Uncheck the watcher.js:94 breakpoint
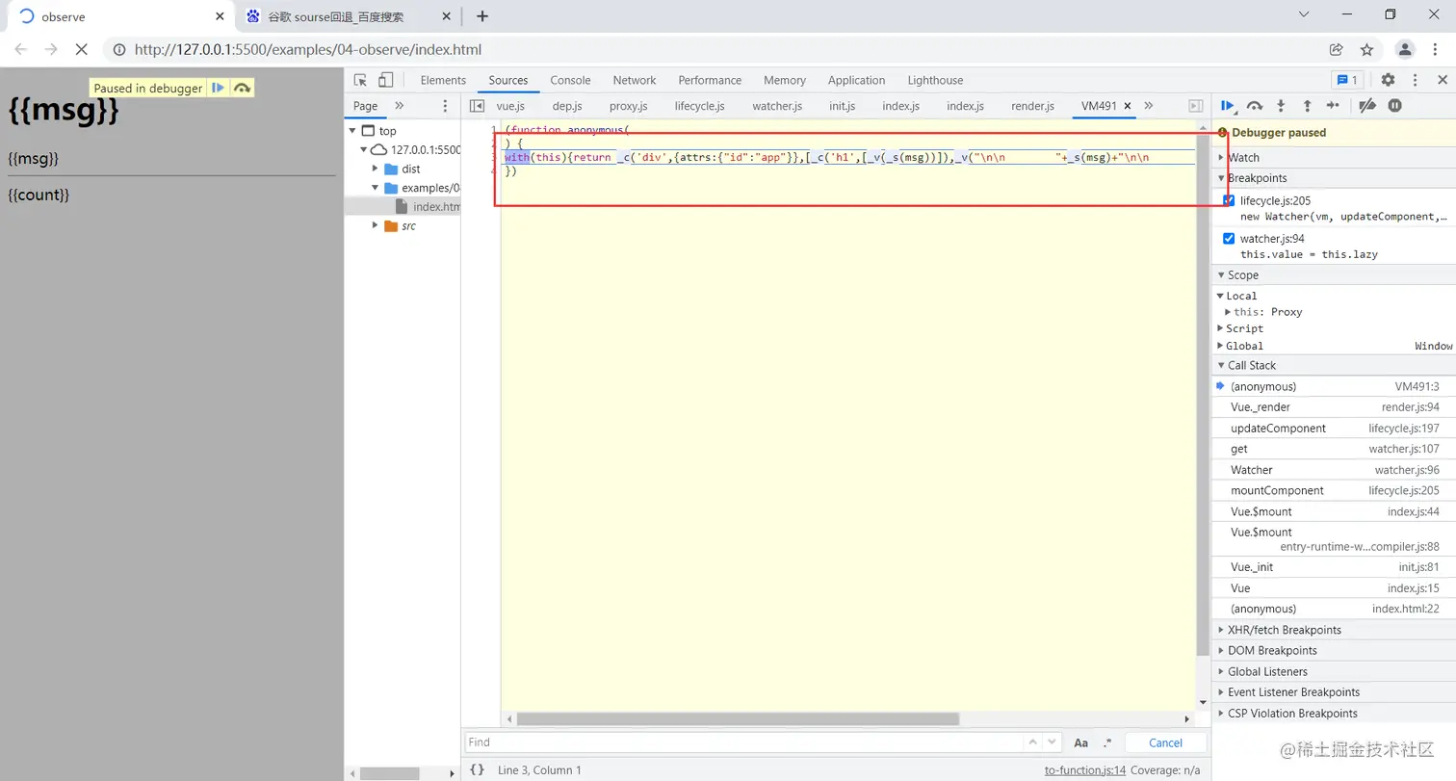Screen dimensions: 1456x781 tap(1229, 238)
